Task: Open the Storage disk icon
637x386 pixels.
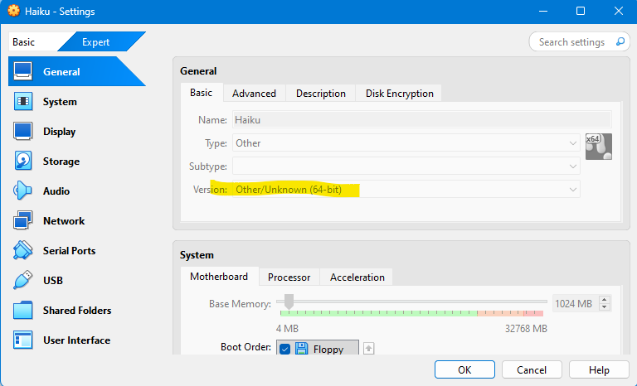Action: [23, 162]
